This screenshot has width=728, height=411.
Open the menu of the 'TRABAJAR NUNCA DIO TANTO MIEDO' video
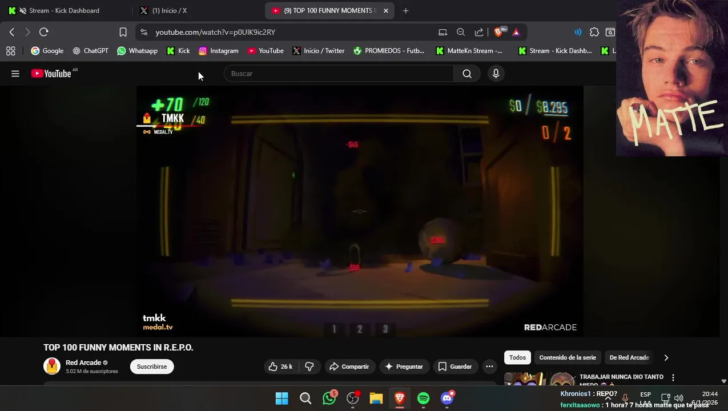click(x=673, y=377)
